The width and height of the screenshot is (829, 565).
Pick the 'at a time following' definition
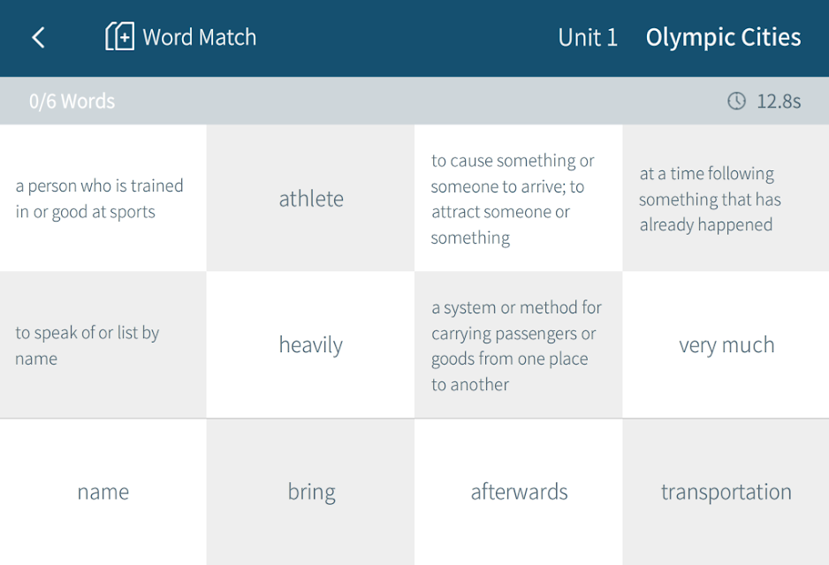[x=726, y=198]
